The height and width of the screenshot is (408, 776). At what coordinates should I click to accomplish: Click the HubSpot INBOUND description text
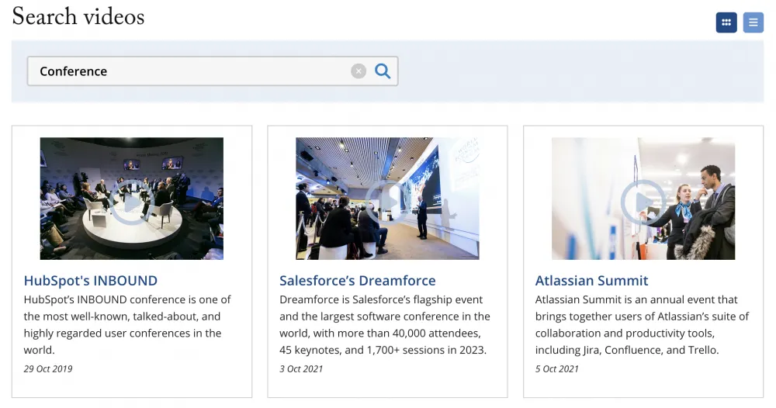[x=127, y=324]
